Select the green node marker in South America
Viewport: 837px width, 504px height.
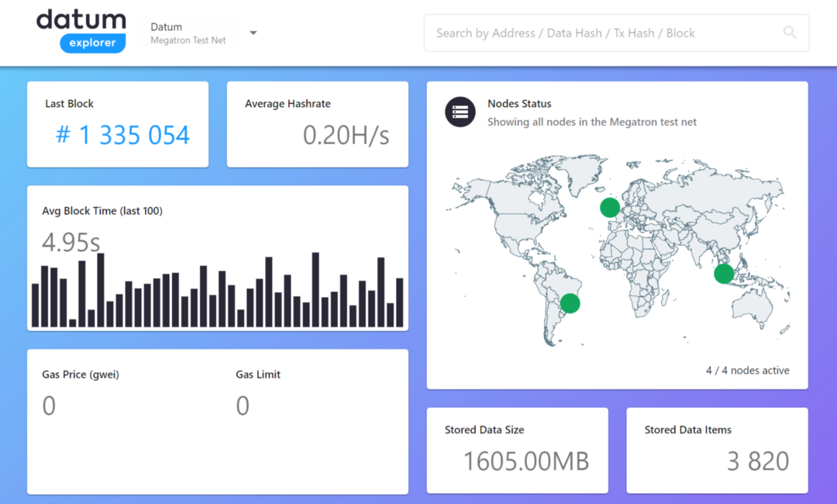[570, 302]
